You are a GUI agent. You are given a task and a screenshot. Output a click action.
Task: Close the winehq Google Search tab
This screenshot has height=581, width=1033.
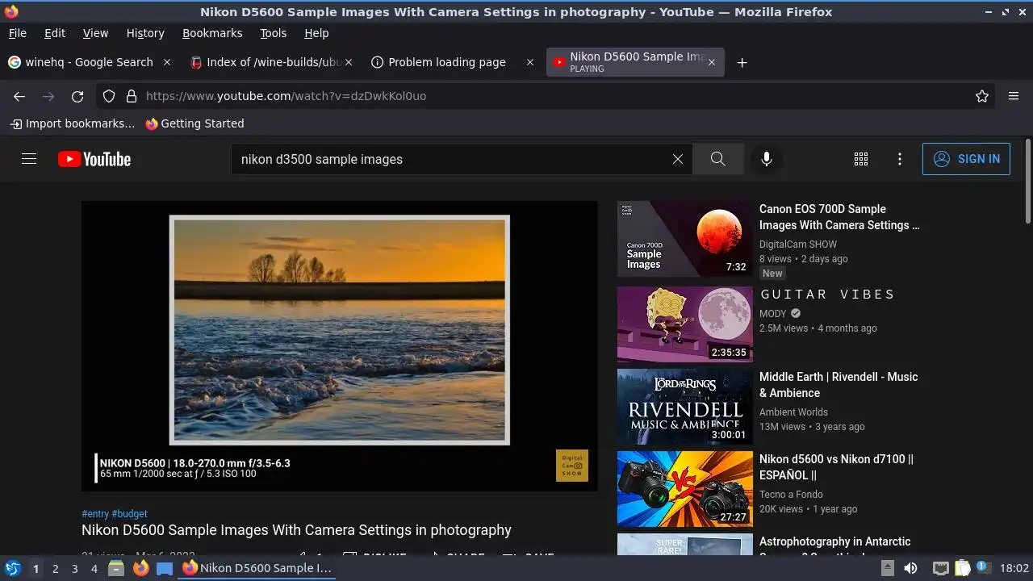pos(167,62)
